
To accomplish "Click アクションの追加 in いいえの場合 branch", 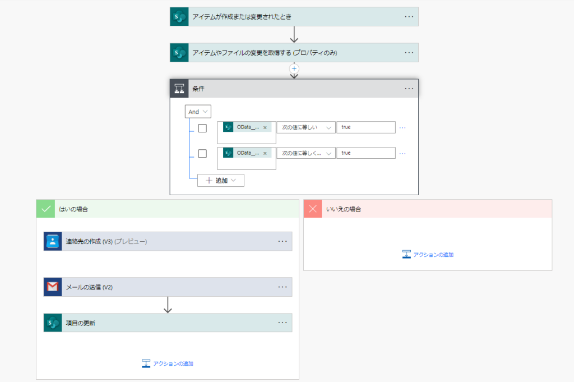I will [428, 255].
